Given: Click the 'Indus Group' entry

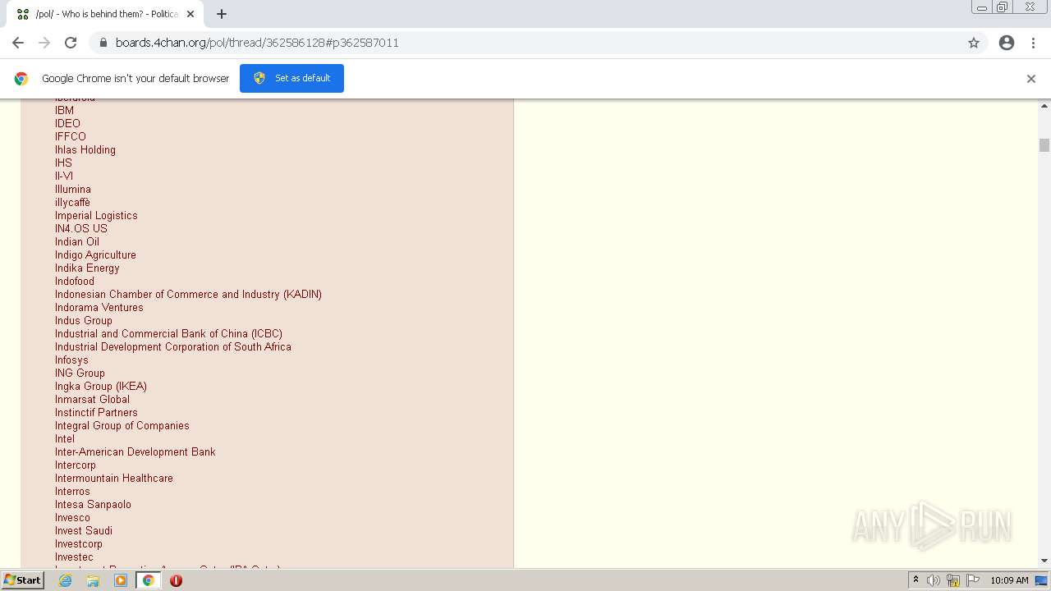Looking at the screenshot, I should (x=84, y=320).
